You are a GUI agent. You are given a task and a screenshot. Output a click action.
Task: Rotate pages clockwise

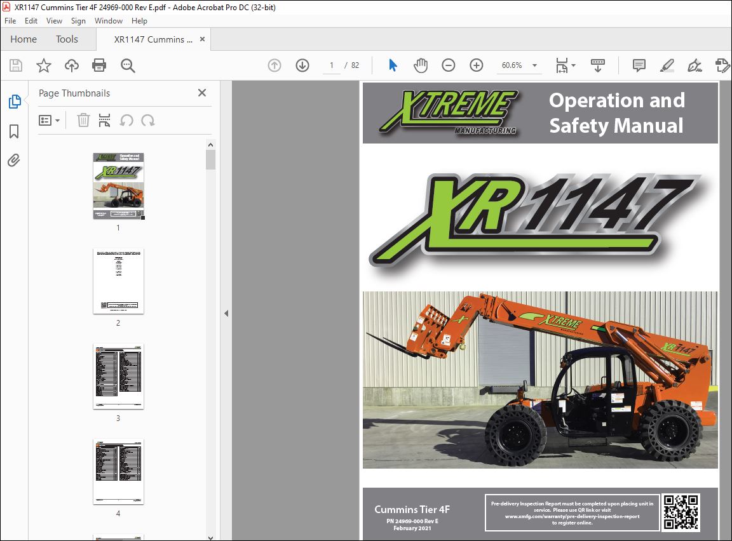tap(148, 120)
